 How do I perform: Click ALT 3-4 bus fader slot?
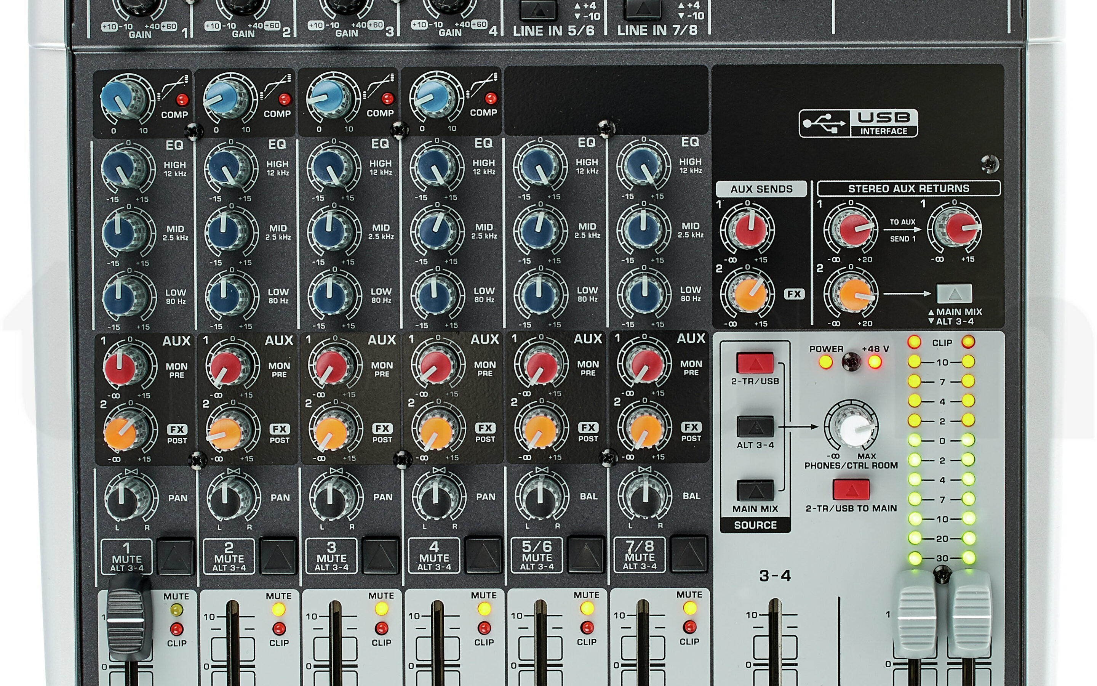775,642
